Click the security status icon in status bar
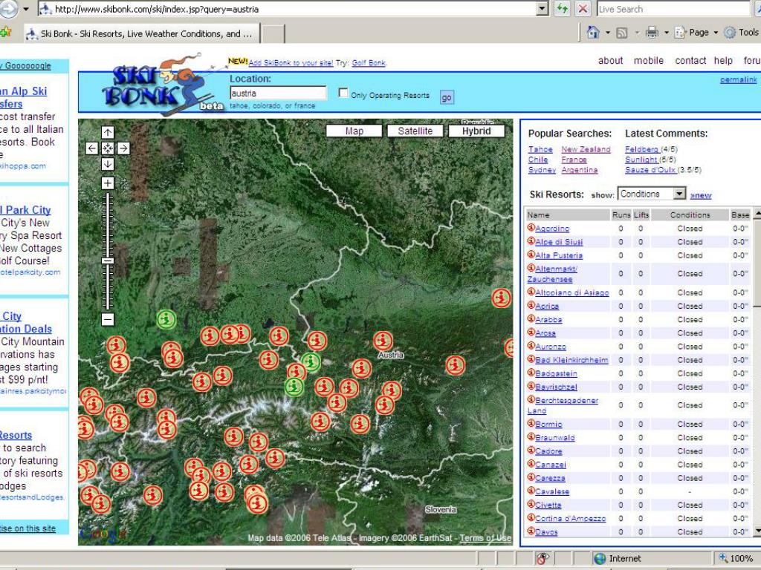The width and height of the screenshot is (761, 570). [x=543, y=558]
